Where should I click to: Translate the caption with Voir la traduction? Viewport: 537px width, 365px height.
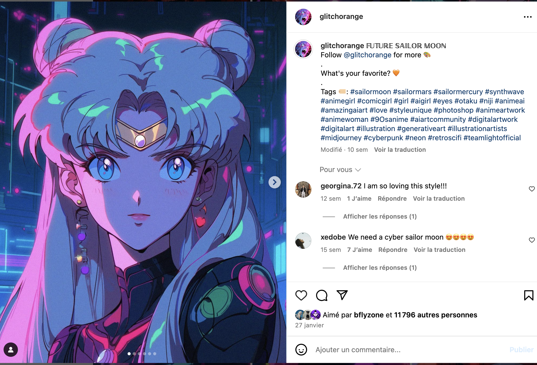click(x=400, y=150)
